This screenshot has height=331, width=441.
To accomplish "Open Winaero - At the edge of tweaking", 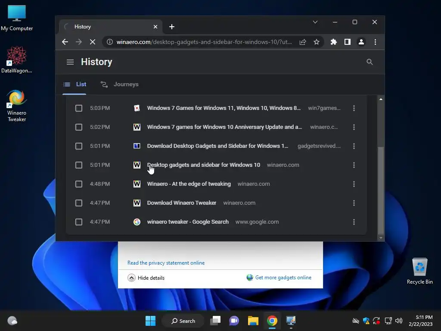I will 189,184.
